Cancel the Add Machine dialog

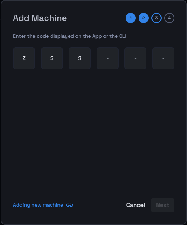(135, 205)
